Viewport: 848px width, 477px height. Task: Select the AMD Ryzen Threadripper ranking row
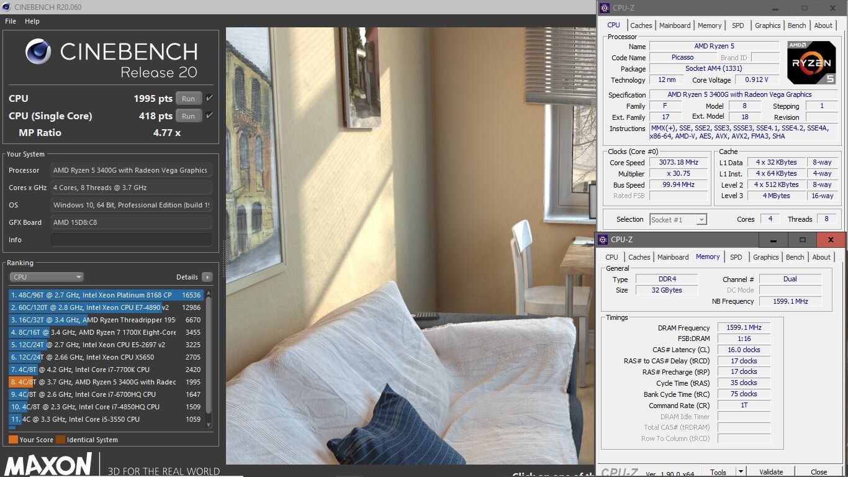click(x=106, y=320)
